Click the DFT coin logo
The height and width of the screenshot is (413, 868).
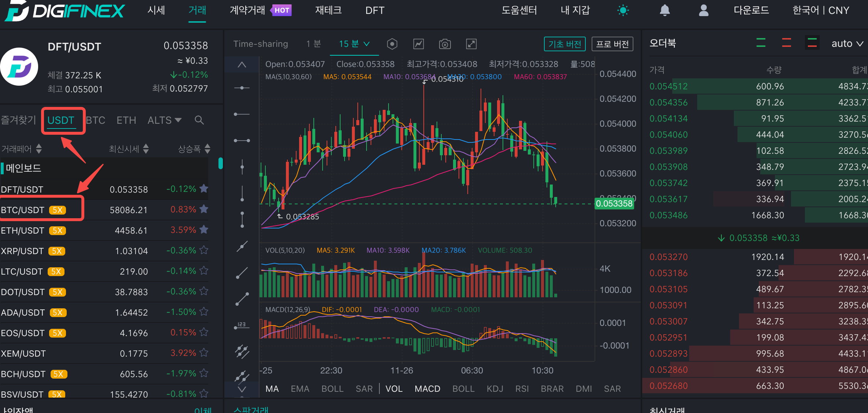point(19,67)
